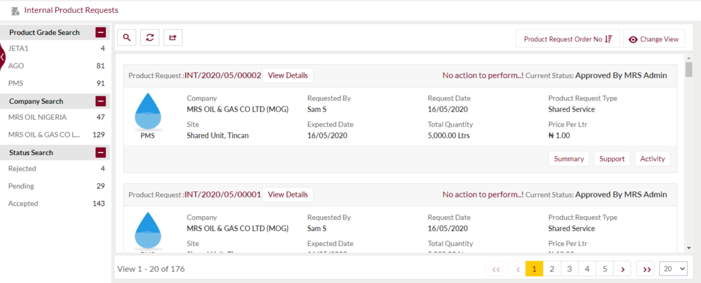Click the PMS water drop icon
Image resolution: width=701 pixels, height=283 pixels.
[148, 112]
